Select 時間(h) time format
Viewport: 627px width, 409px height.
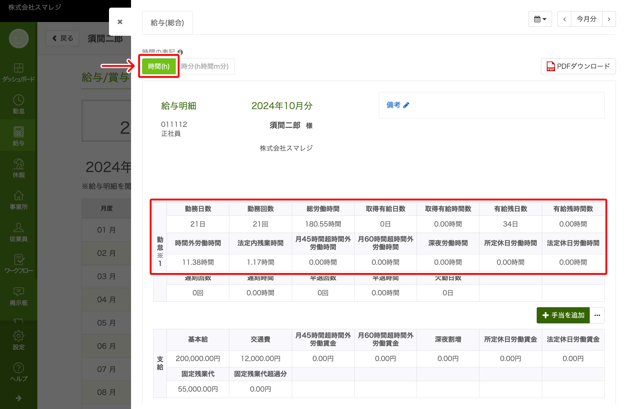click(x=159, y=66)
